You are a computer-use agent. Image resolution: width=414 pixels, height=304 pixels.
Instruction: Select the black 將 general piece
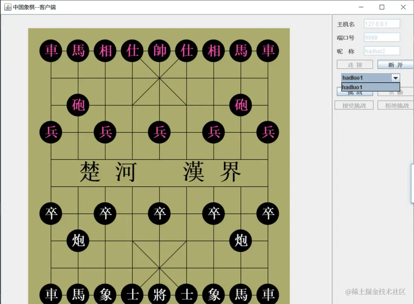pyautogui.click(x=159, y=294)
